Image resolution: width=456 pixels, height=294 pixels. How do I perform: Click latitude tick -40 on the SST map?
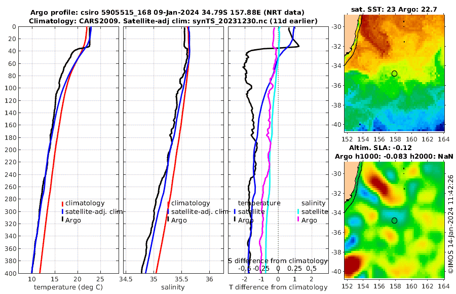coord(336,125)
